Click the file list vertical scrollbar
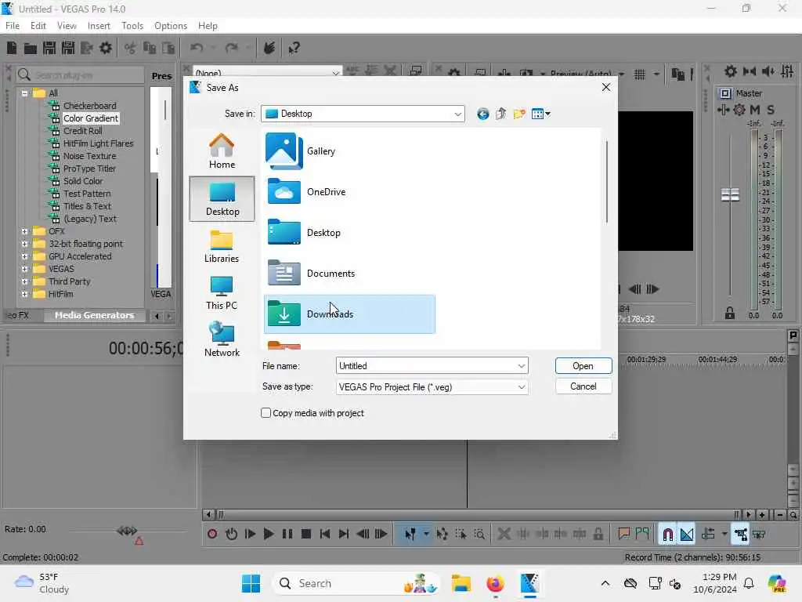The width and height of the screenshot is (802, 602). click(607, 182)
